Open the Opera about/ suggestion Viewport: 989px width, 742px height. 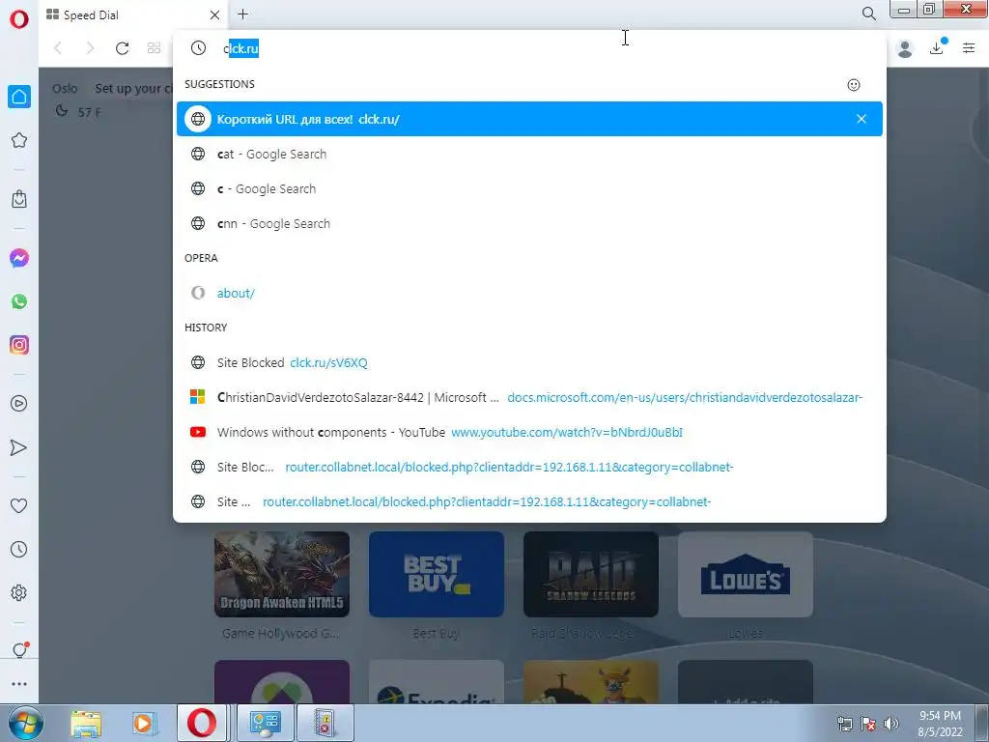[x=529, y=293]
